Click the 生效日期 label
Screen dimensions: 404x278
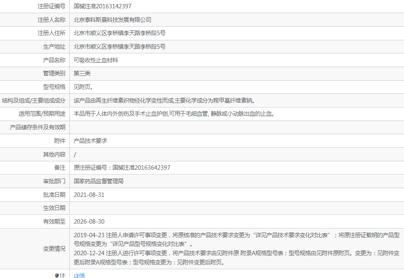[x=54, y=208]
